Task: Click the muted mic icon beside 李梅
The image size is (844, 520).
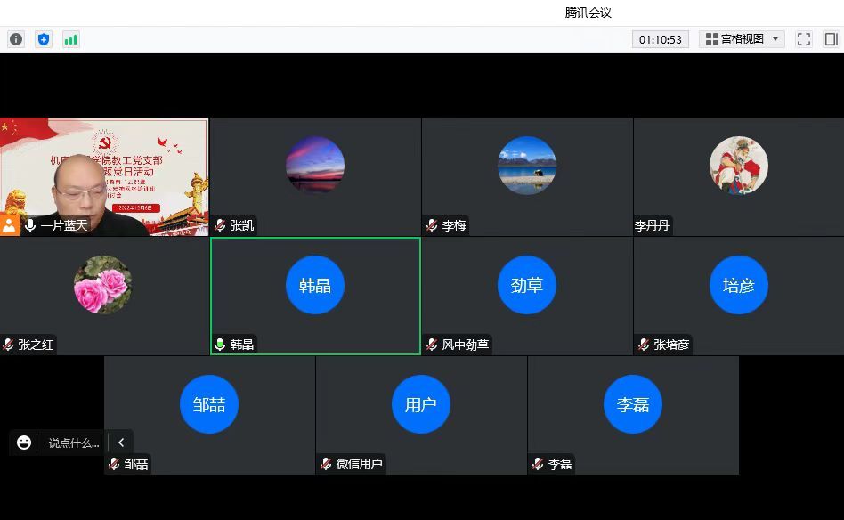Action: click(432, 226)
